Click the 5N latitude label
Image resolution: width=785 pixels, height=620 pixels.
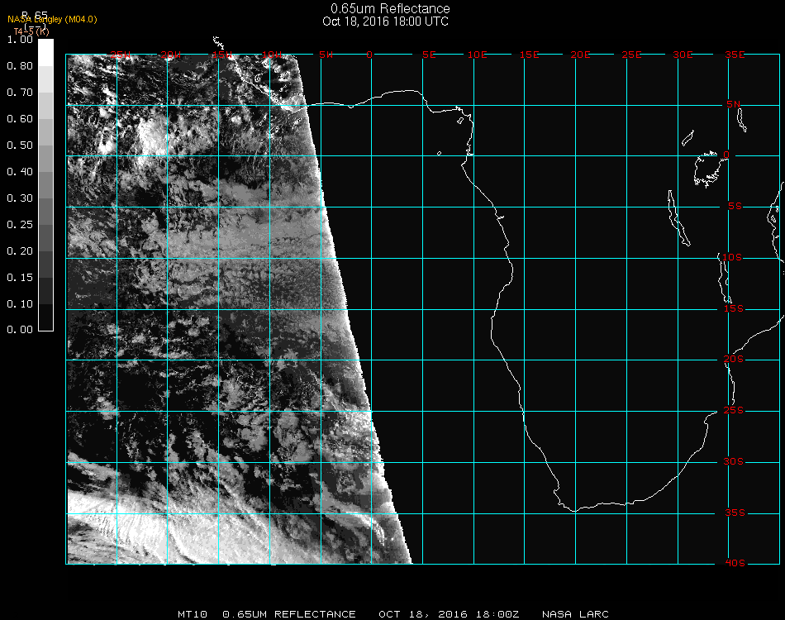click(734, 104)
